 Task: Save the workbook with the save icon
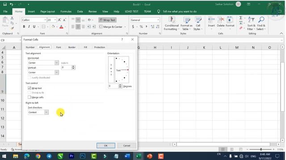click(x=5, y=4)
